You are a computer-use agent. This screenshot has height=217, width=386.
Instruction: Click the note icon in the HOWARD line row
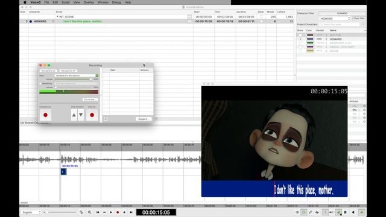point(189,22)
